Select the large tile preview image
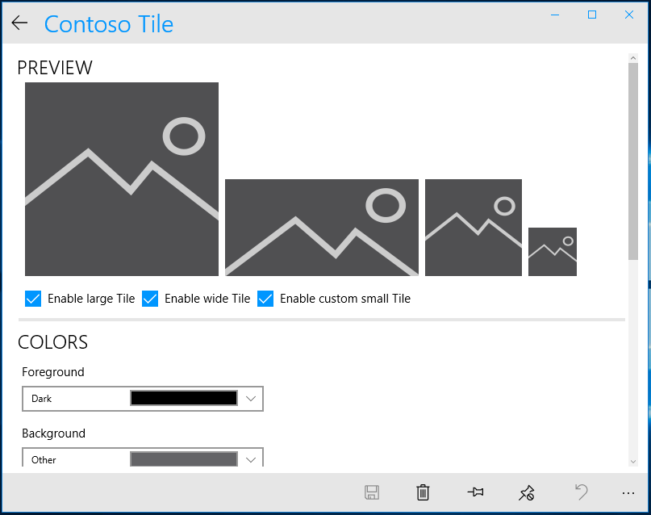 122,179
